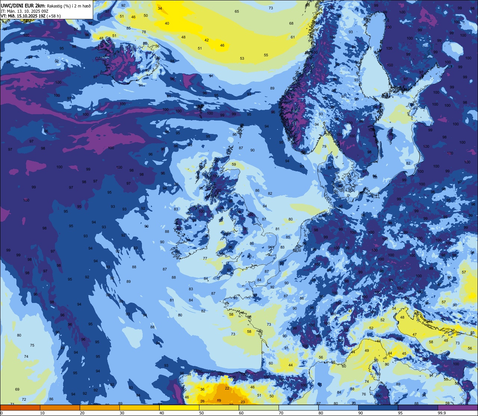This screenshot has height=416, width=478.
Task: Select the dark indigo 95–99.9 legend swatch
Action: click(x=418, y=407)
